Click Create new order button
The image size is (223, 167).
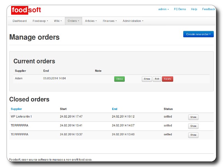tap(198, 34)
